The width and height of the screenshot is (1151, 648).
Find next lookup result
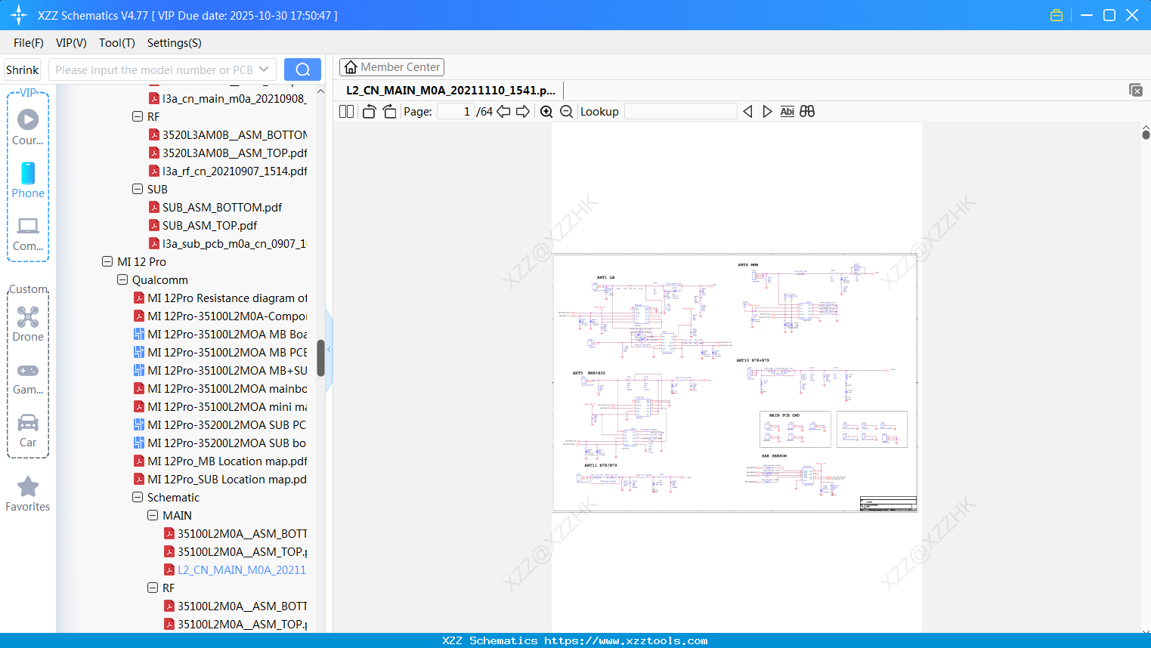767,112
